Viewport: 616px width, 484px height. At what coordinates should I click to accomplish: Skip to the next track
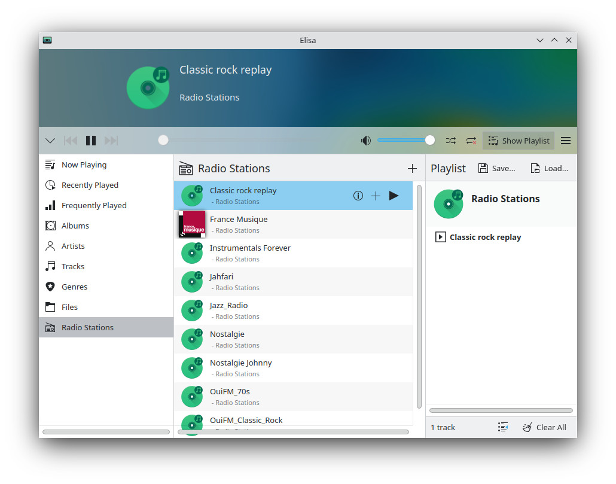pos(111,141)
